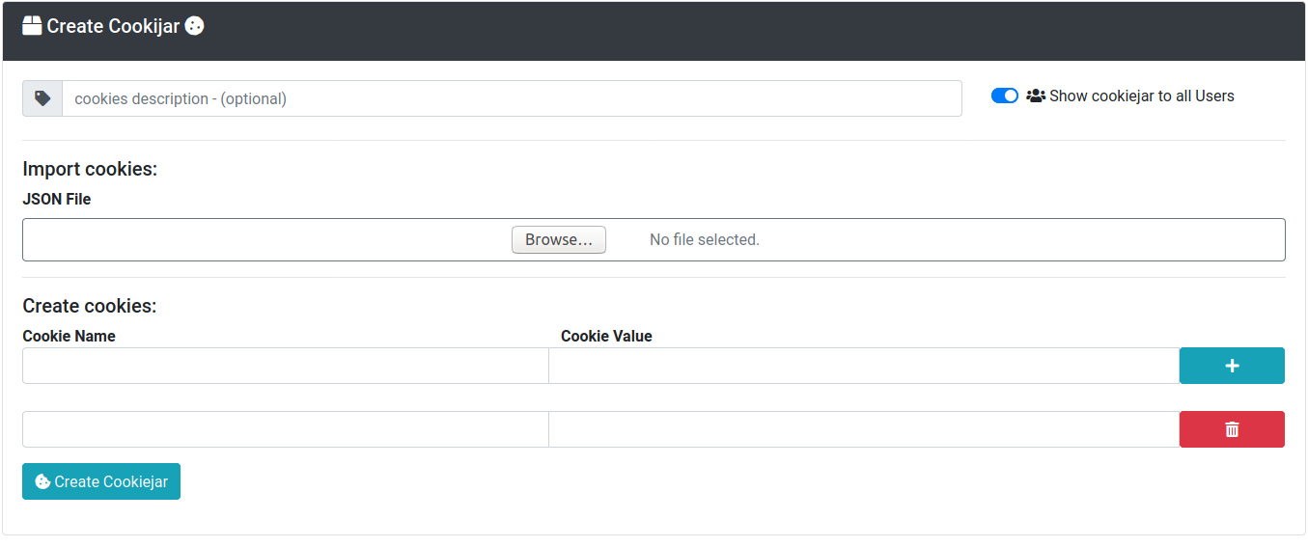Click the tag icon beside the description field
Screen dimensions: 1308x547
tap(42, 98)
